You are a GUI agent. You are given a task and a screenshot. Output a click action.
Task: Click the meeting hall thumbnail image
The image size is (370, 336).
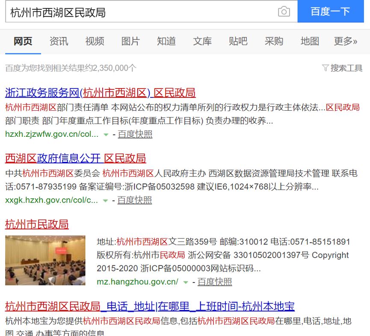click(x=45, y=260)
